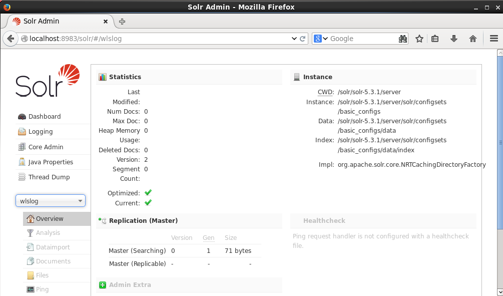Select the Solr Admin browser tab
Viewport: 503px width, 296px height.
60,22
